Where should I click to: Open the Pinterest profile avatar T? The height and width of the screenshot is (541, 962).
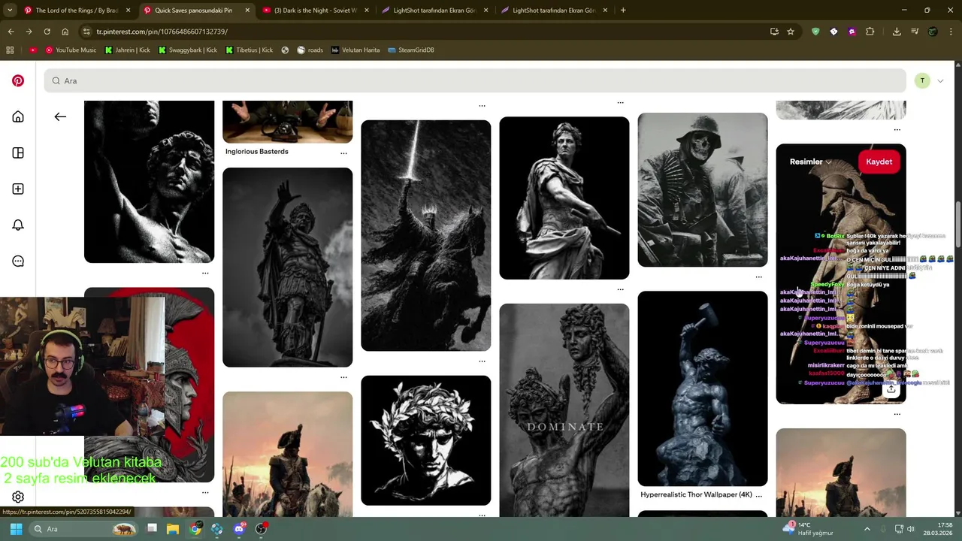coord(922,81)
